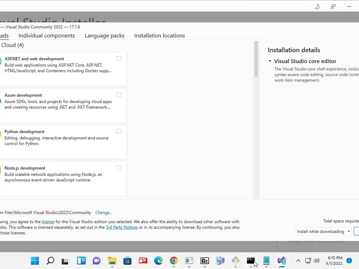Open the volume tray icon

pyautogui.click(x=317, y=261)
